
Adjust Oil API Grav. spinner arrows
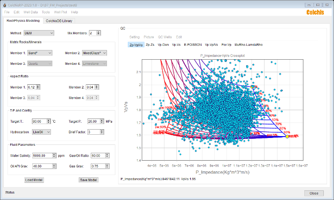point(54,166)
